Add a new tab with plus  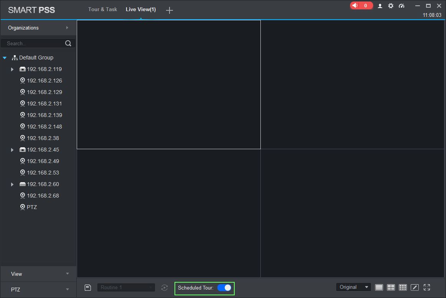169,10
